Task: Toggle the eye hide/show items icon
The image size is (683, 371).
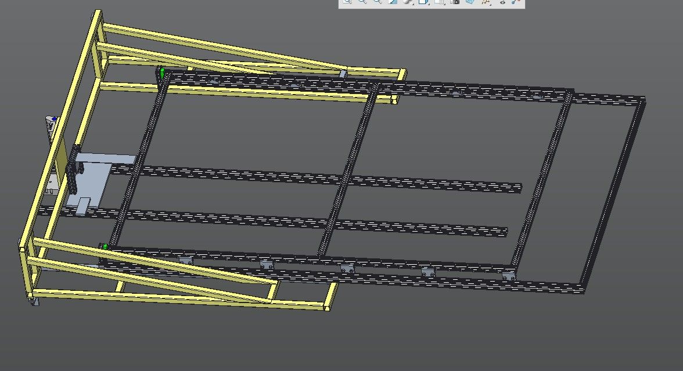Action: tap(502, 2)
